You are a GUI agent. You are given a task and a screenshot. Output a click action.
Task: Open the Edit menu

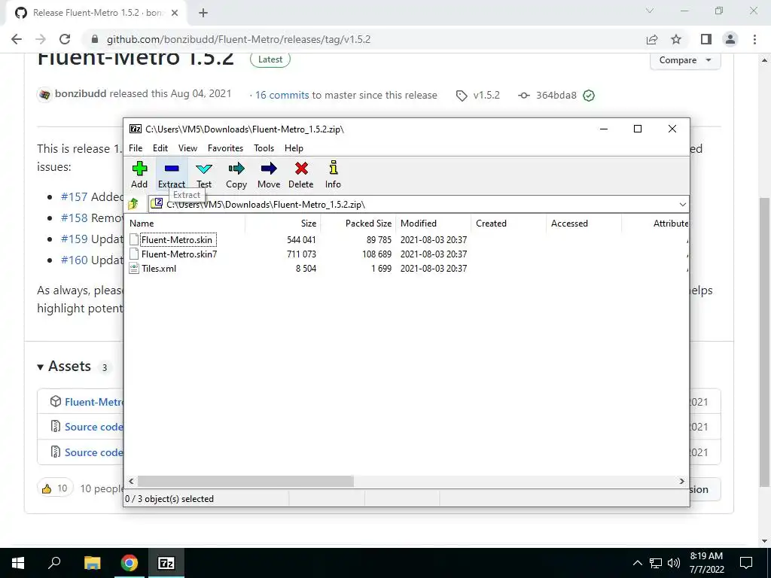point(160,148)
